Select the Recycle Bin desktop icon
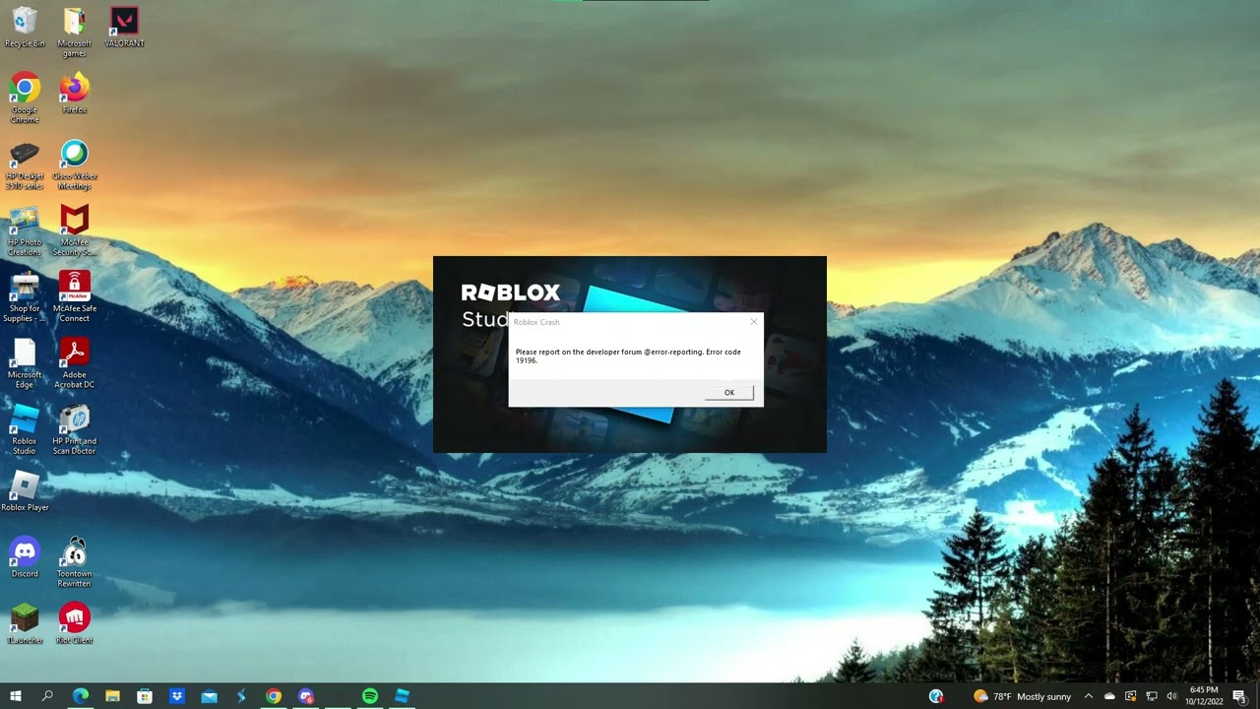 (25, 27)
